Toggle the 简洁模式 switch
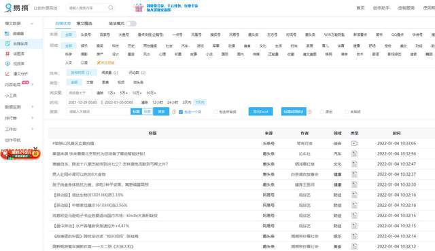This screenshot has height=251, width=435. pyautogui.click(x=131, y=24)
